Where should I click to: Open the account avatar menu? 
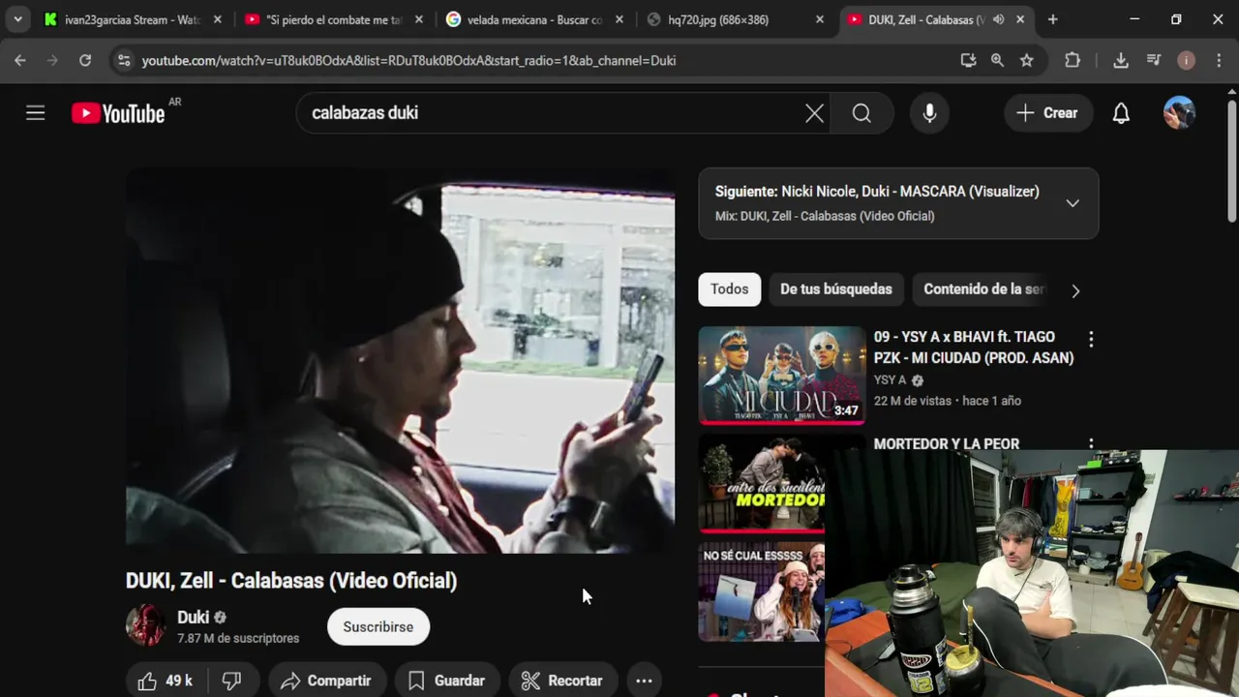(x=1179, y=113)
